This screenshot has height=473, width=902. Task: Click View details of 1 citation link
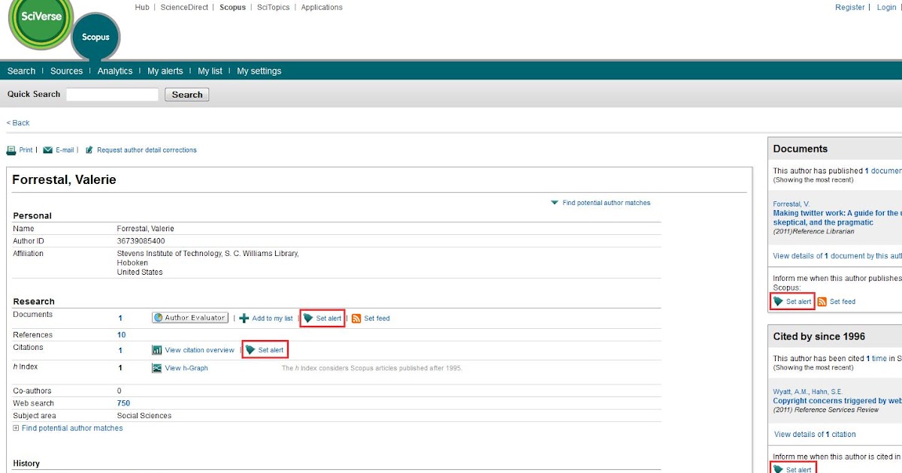815,435
